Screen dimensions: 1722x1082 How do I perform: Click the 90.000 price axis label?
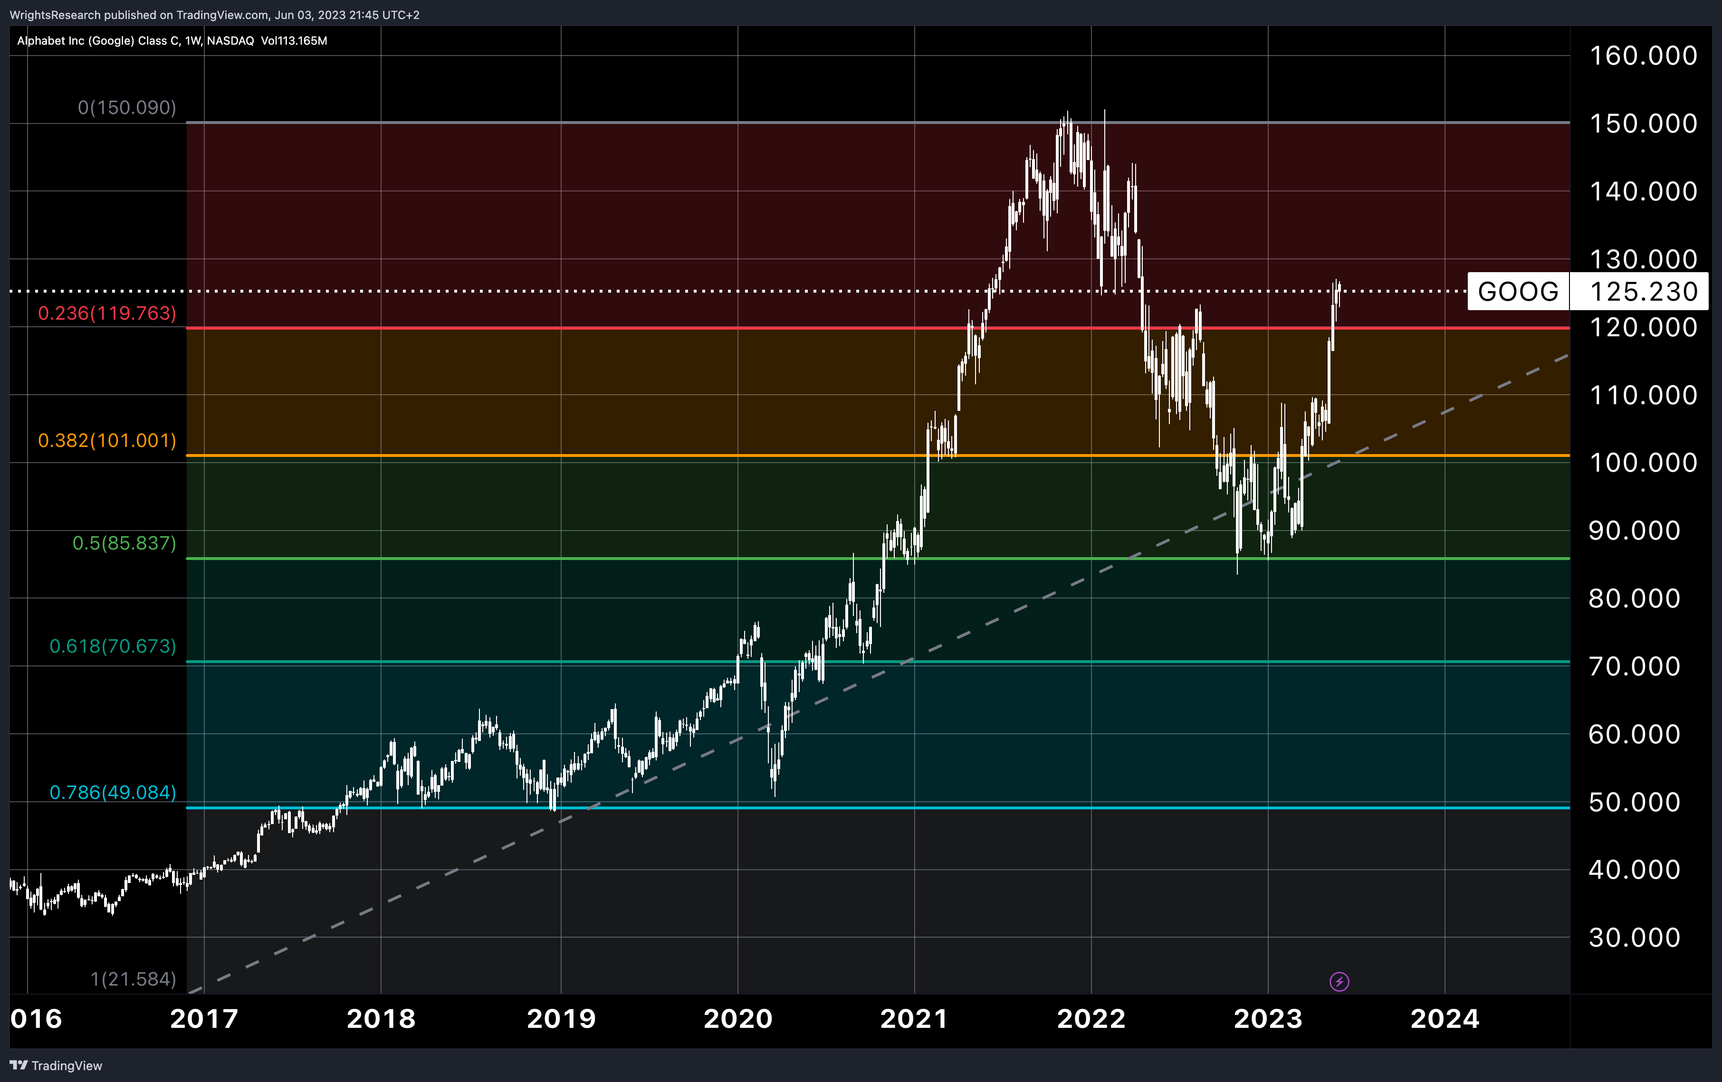click(1634, 530)
